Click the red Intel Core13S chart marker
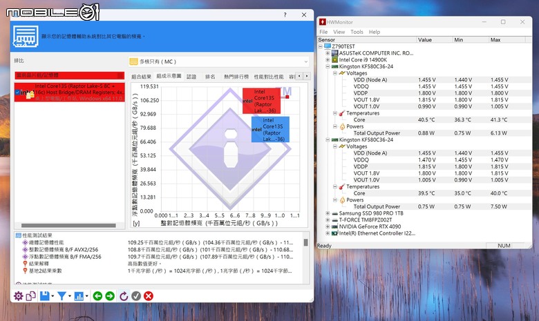This screenshot has width=539, height=321. point(262,101)
